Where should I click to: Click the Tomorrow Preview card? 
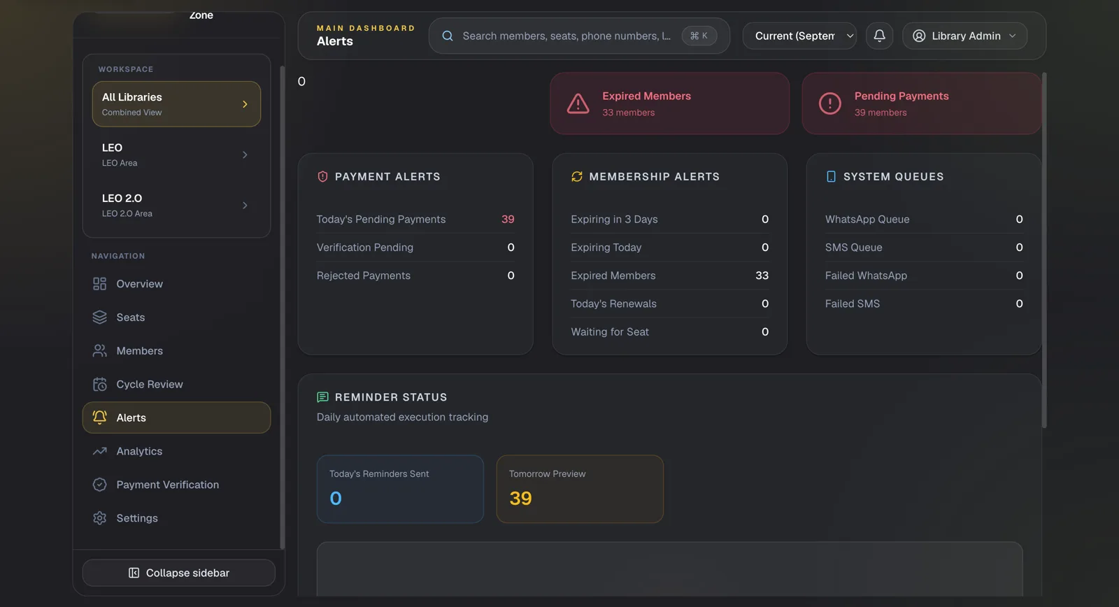coord(580,489)
